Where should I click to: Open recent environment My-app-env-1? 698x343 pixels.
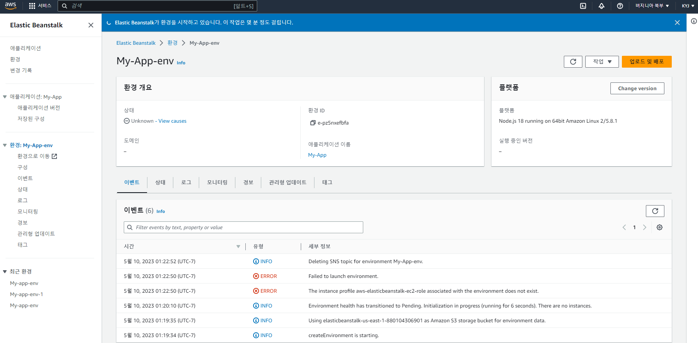(x=27, y=295)
